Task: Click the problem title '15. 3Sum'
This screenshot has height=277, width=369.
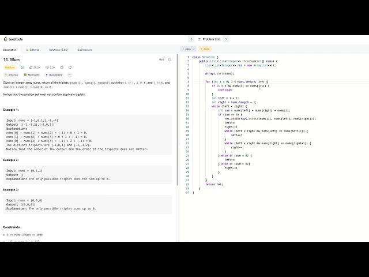Action: [12, 59]
